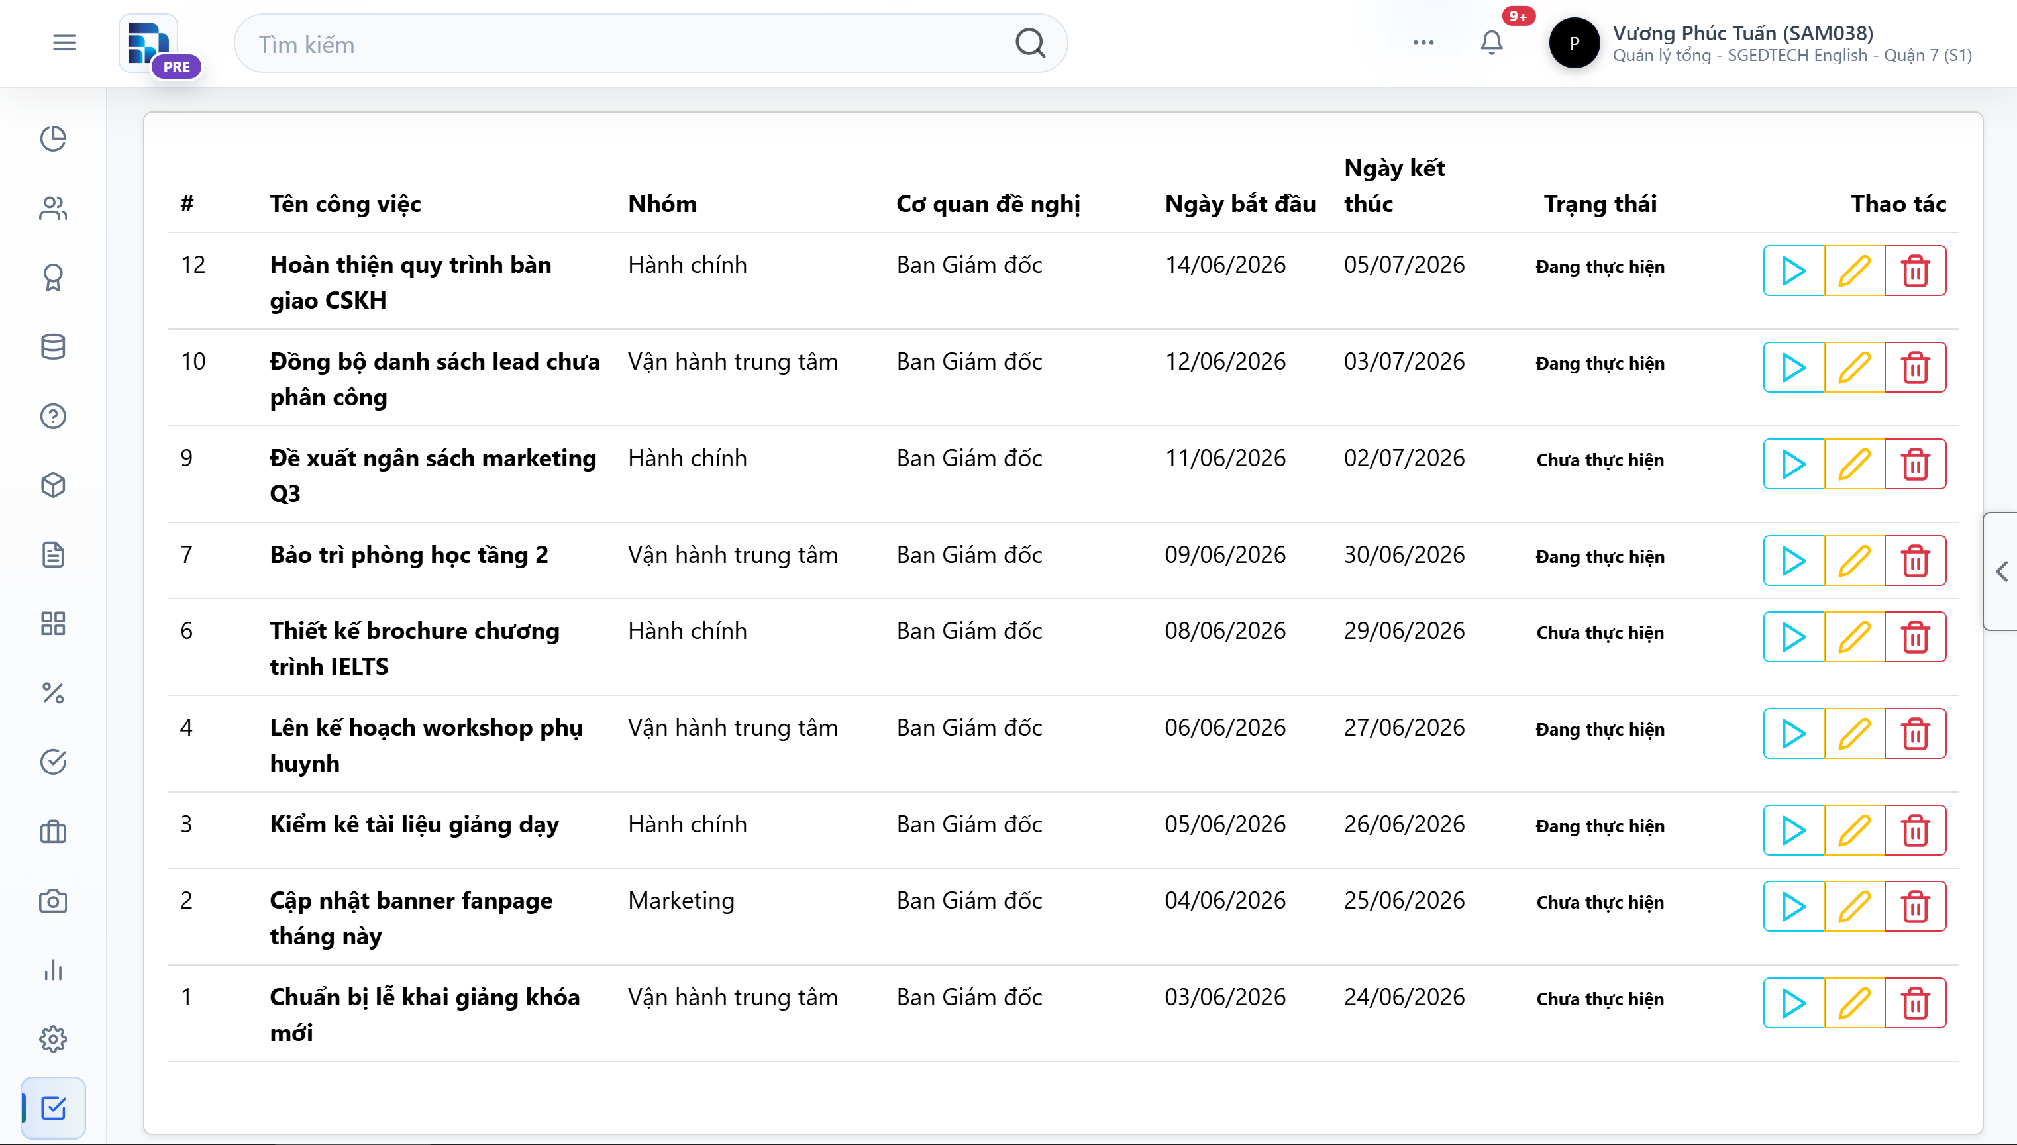Click the Marketing group cell

coord(681,901)
